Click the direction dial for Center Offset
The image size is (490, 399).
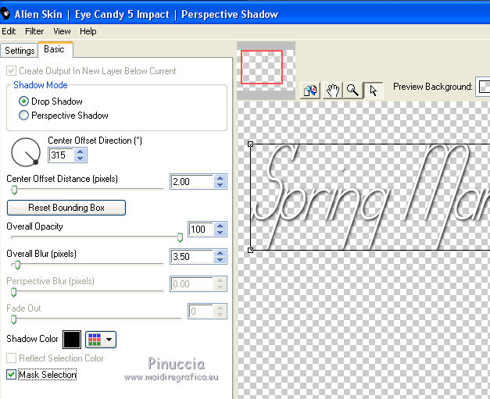pyautogui.click(x=26, y=152)
